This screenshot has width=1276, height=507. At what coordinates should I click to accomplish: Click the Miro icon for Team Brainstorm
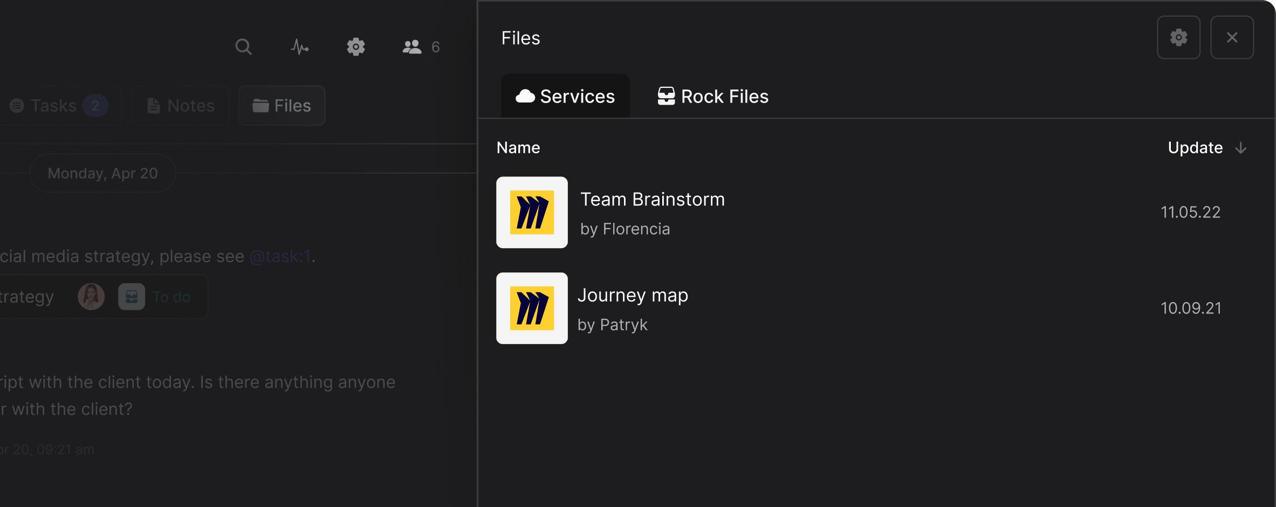[x=532, y=212]
